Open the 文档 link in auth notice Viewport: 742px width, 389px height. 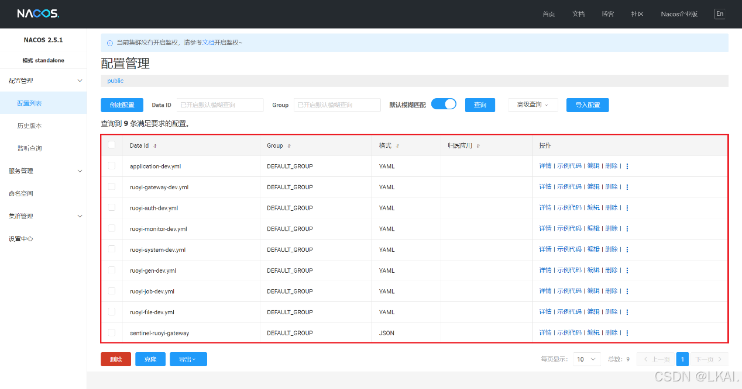(x=208, y=43)
